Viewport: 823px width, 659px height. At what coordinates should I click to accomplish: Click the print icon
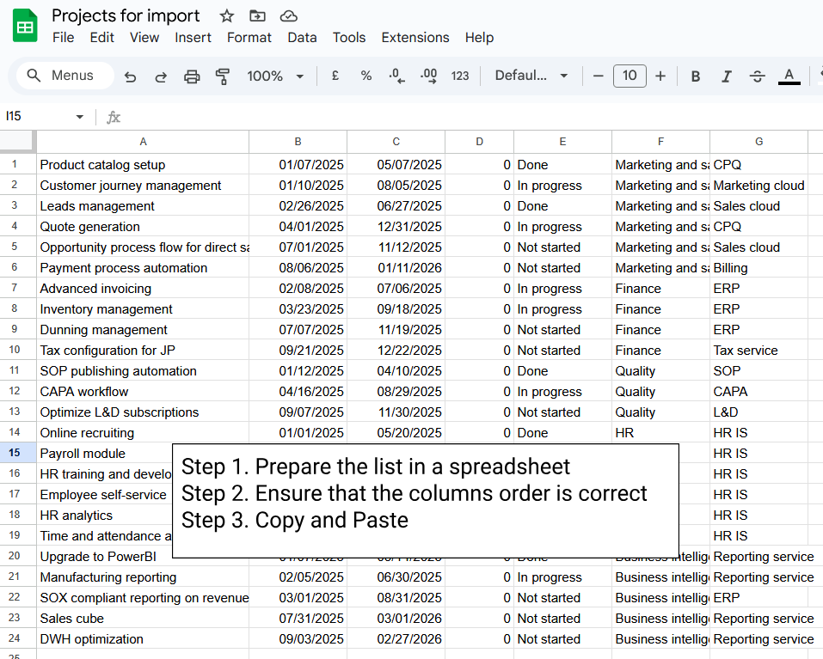click(192, 76)
